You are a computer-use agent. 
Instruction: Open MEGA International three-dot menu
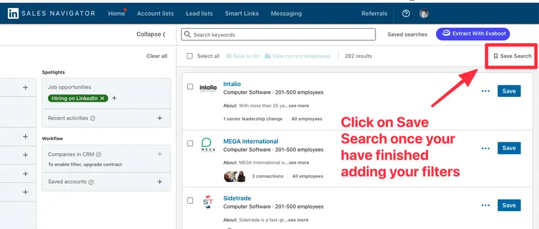pyautogui.click(x=485, y=148)
